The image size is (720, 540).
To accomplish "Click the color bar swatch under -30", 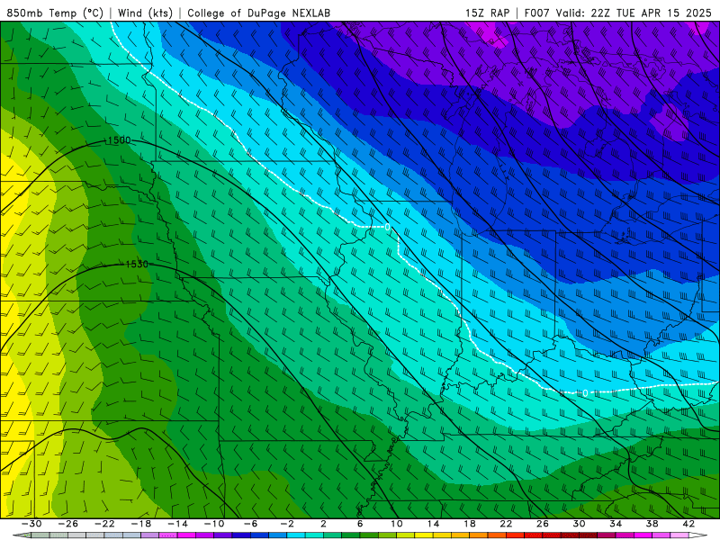I will coord(40,535).
